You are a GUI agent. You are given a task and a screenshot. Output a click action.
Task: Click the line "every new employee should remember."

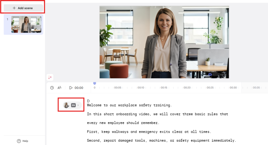(123, 123)
